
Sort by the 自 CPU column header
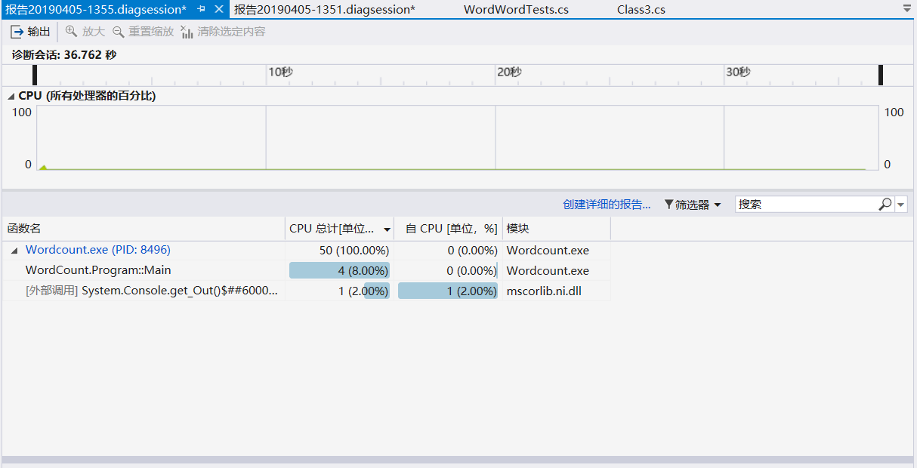[448, 229]
